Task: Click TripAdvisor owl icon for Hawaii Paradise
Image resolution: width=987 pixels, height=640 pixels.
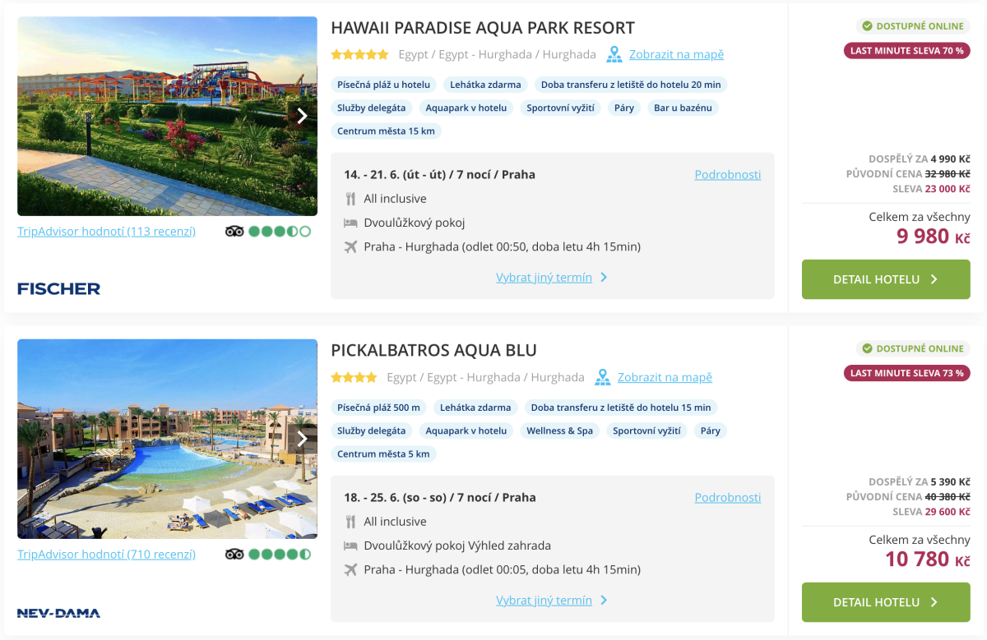Action: click(234, 232)
